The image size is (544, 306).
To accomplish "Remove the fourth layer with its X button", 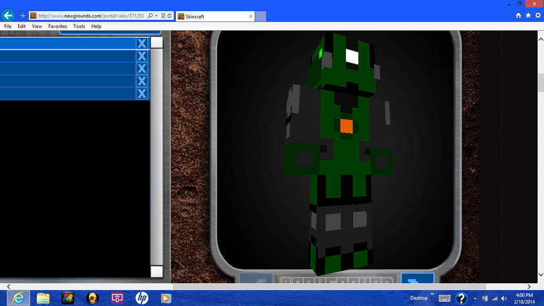I will (x=141, y=81).
